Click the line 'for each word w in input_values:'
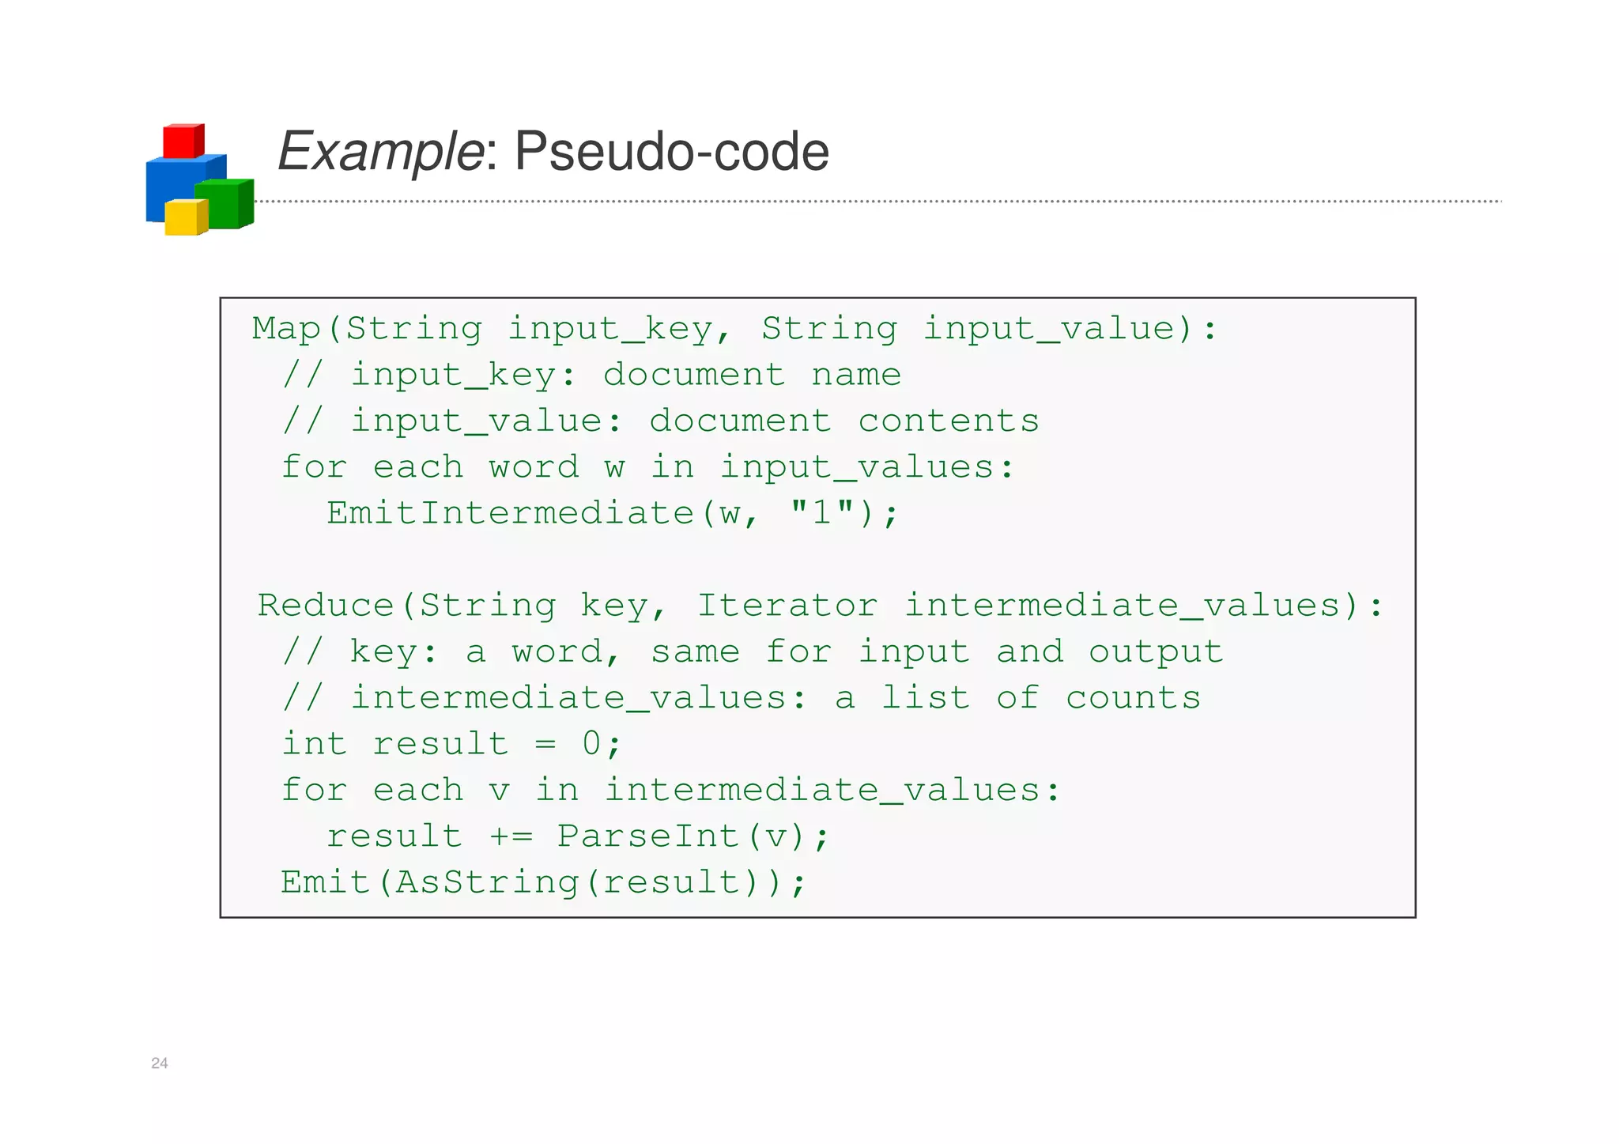Image resolution: width=1619 pixels, height=1144 pixels. [648, 467]
